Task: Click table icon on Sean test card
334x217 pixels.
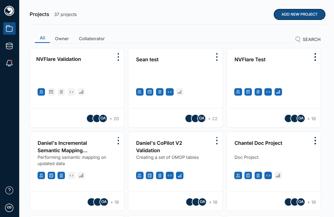Action: [149, 92]
